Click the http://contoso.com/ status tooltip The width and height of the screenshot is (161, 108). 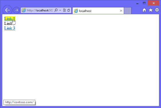(19, 102)
